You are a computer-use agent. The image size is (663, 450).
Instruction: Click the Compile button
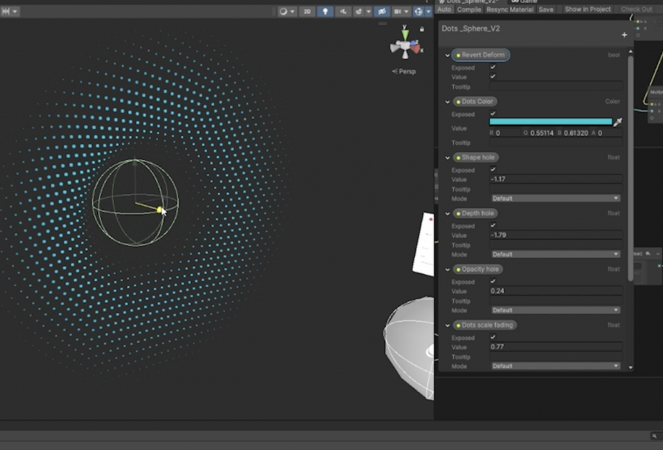(469, 10)
